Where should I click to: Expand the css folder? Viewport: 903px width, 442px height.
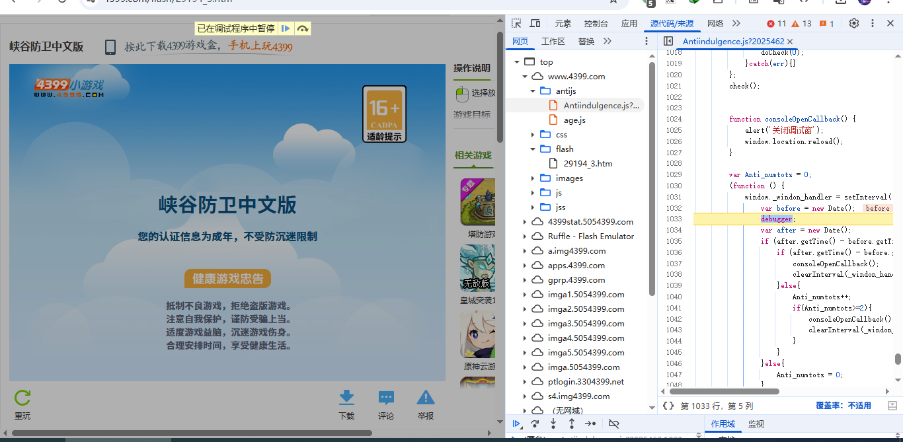533,135
